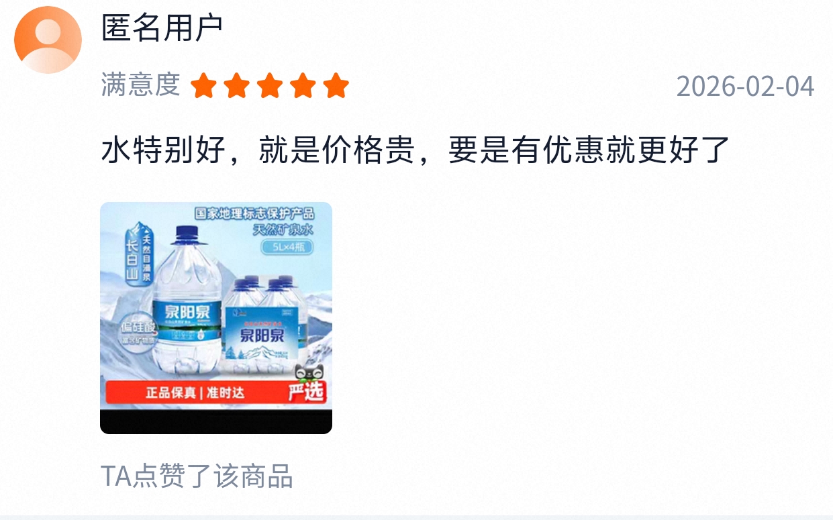
Task: Tap the 严选 badge on product photo
Action: pos(306,392)
